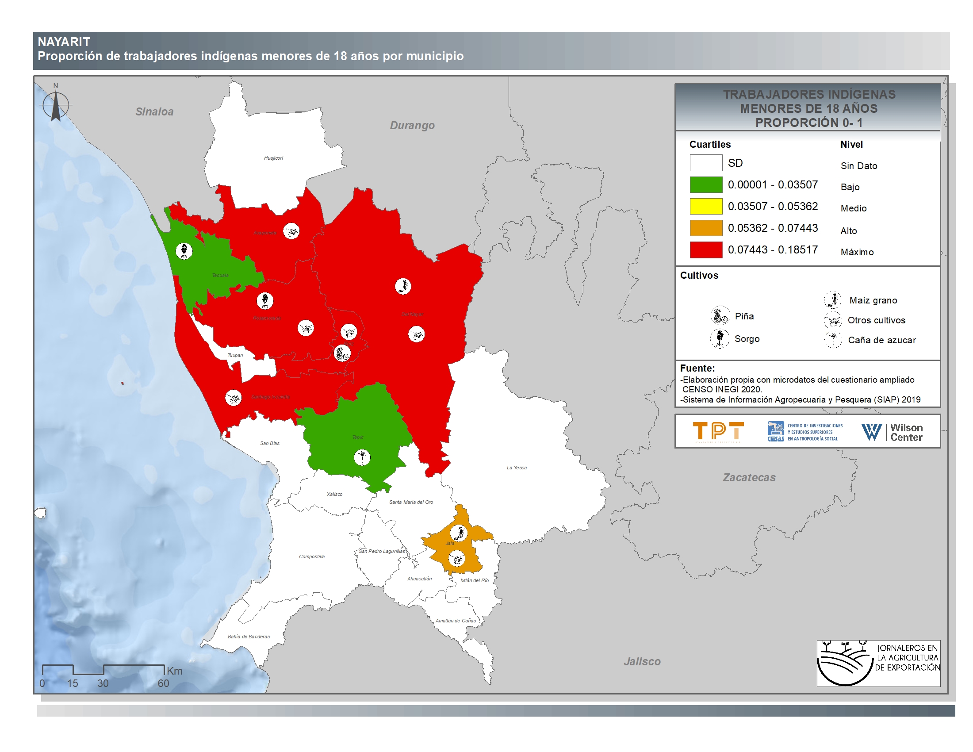Click the Jornaleros en la Agricultura logo
The width and height of the screenshot is (973, 752).
click(x=878, y=663)
